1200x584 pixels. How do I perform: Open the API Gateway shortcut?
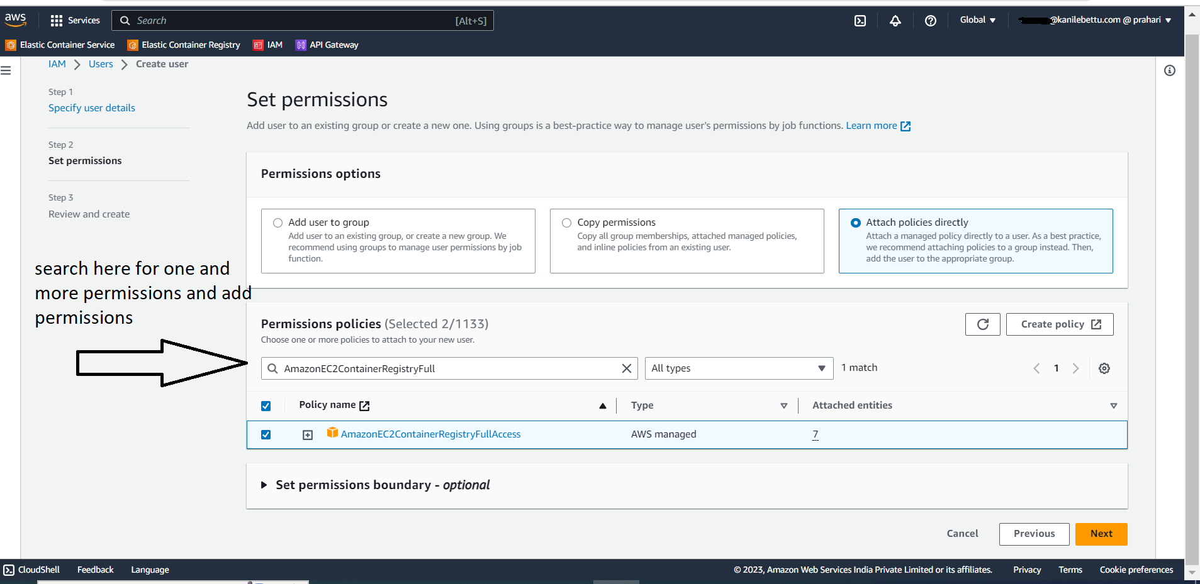click(x=327, y=45)
